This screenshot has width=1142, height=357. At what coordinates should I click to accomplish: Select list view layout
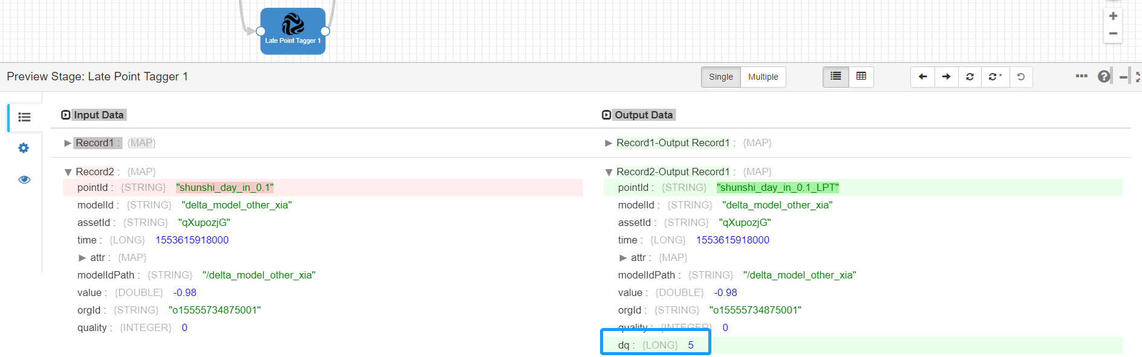coord(836,76)
